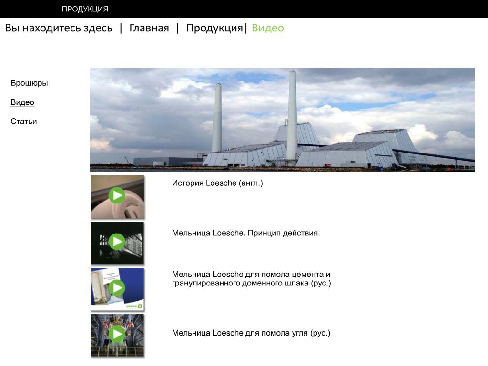Open the Статьи section in the sidebar
Viewport: 488px width, 366px height.
pos(24,122)
